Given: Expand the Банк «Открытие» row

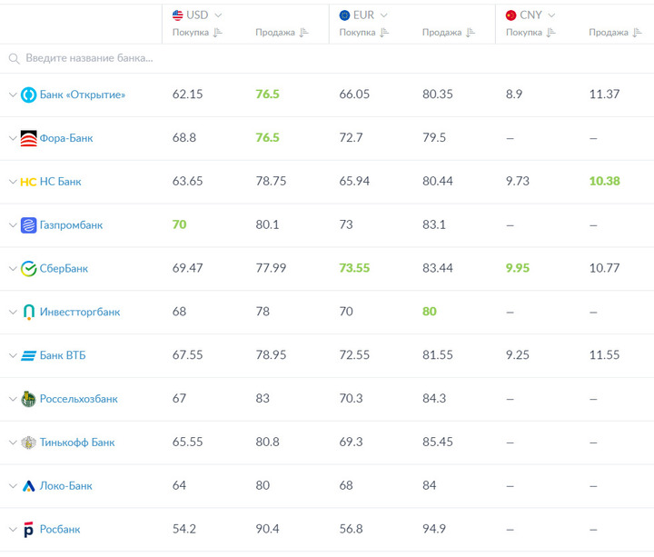Looking at the screenshot, I should tap(13, 94).
